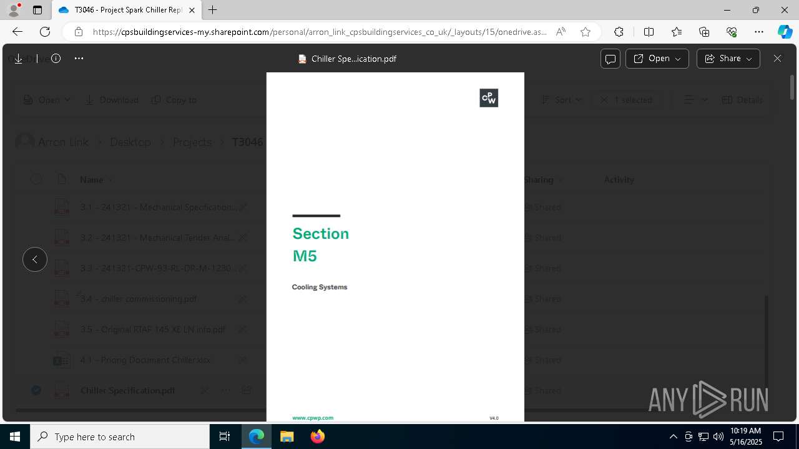The width and height of the screenshot is (799, 449).
Task: Click the 3.2 - 241321 Mechanical Tender file
Action: (158, 238)
